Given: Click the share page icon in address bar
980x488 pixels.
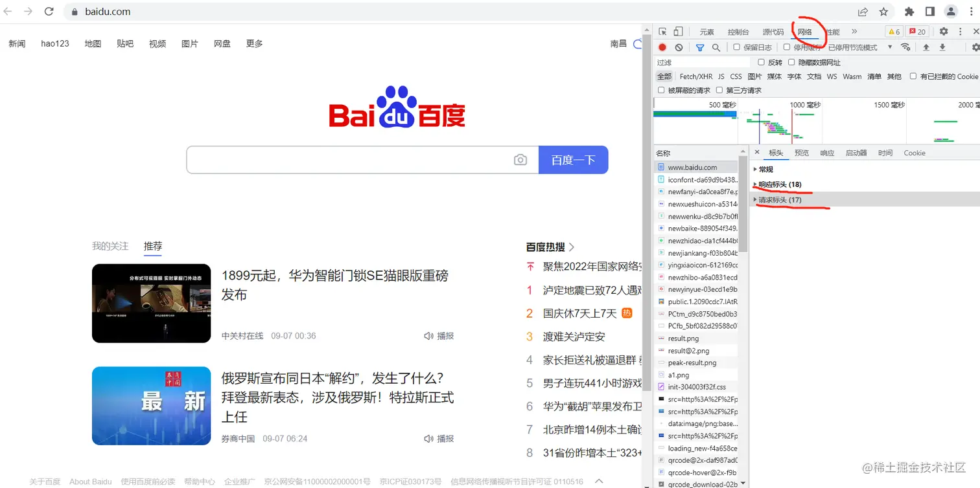Looking at the screenshot, I should pos(863,12).
